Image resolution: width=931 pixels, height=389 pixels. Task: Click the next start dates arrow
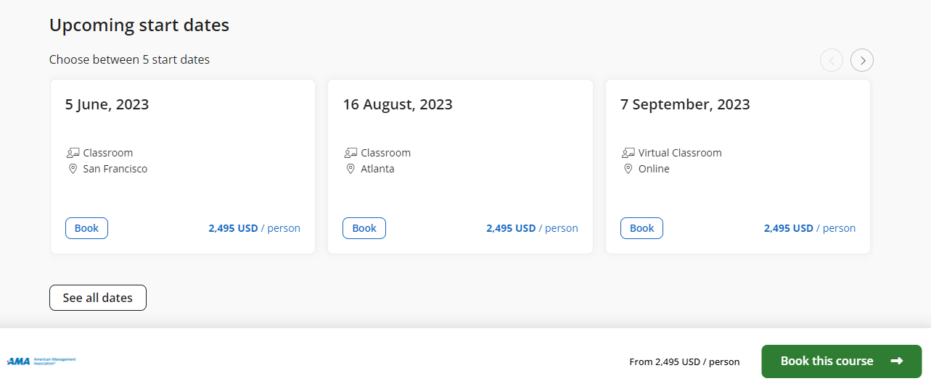pyautogui.click(x=862, y=60)
